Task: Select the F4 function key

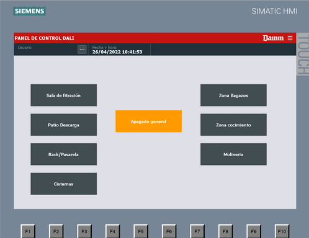Action: tap(112, 231)
